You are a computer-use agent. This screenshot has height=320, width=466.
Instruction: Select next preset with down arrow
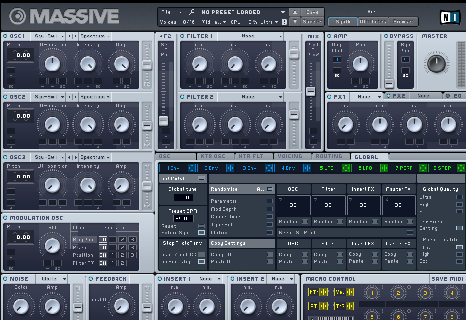pos(295,21)
